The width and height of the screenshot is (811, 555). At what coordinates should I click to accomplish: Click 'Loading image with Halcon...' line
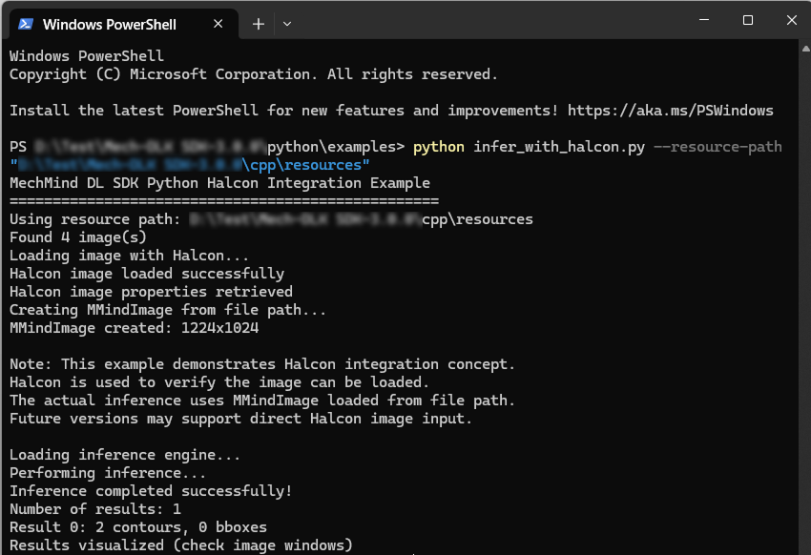point(130,256)
